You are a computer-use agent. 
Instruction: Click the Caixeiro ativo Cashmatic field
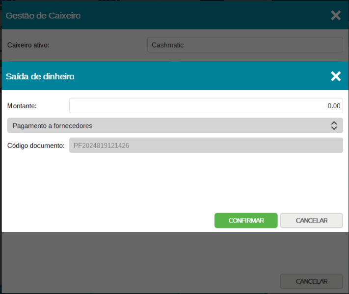(x=244, y=45)
